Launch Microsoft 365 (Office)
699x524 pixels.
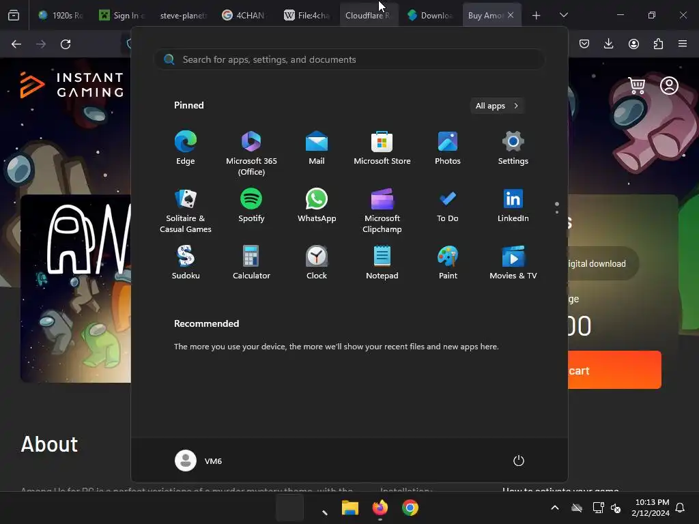[x=251, y=154]
